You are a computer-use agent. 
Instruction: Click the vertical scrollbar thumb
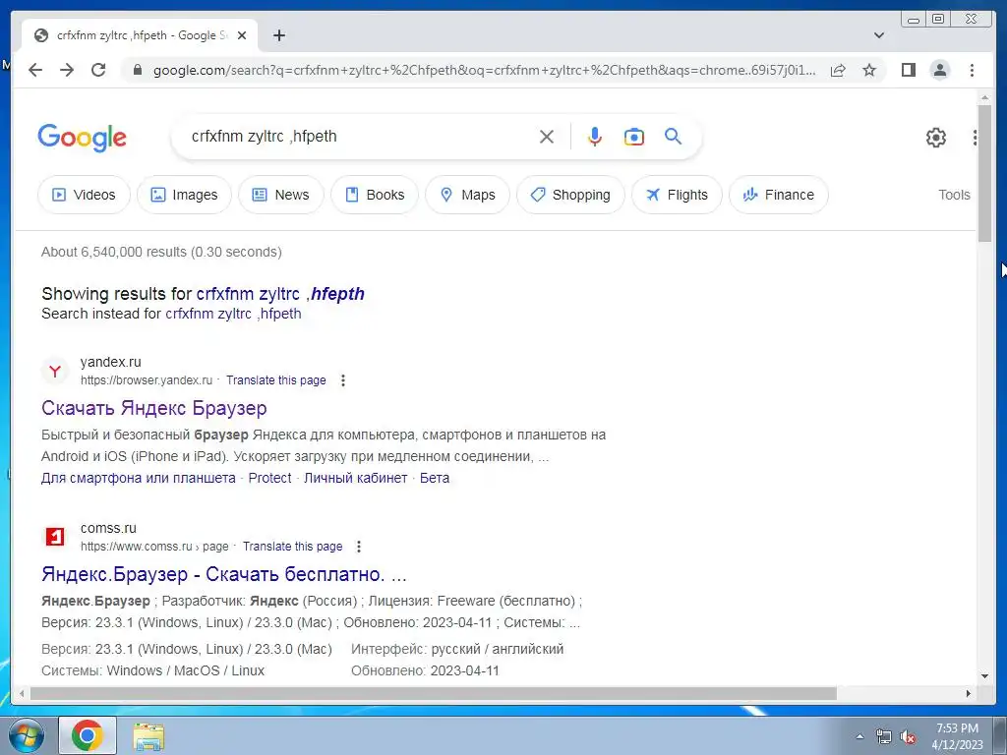[984, 173]
